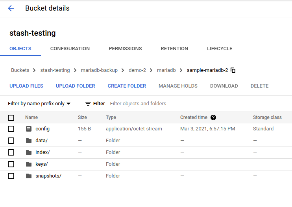
Task: Click the index/ folder icon
Action: [x=28, y=152]
